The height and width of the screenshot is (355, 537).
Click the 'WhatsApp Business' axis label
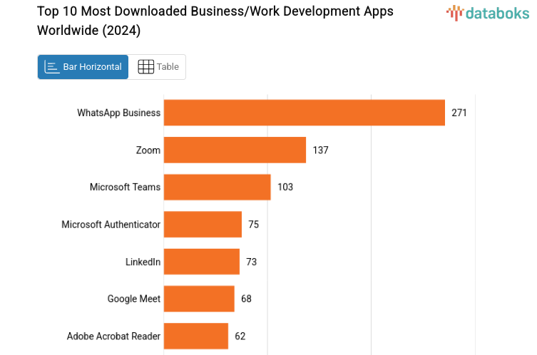click(119, 113)
